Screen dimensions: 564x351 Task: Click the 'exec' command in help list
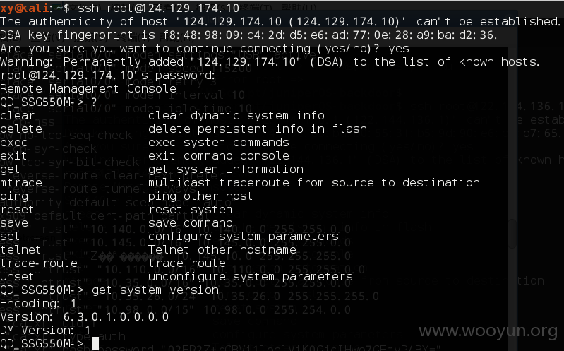13,143
